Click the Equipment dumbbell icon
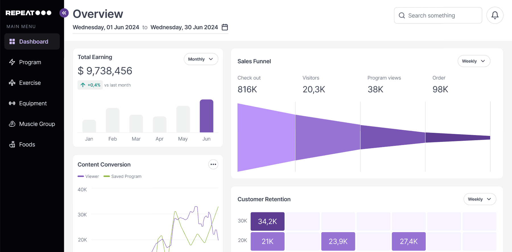Viewport: 512px width, 252px height. [12, 103]
